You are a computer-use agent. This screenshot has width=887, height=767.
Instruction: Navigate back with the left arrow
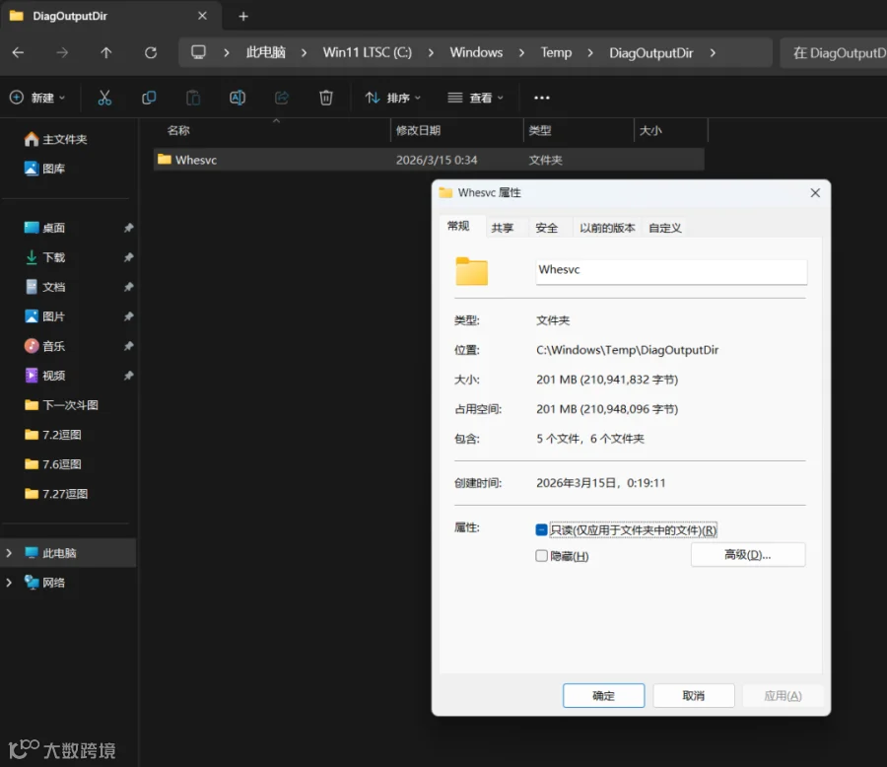click(18, 52)
